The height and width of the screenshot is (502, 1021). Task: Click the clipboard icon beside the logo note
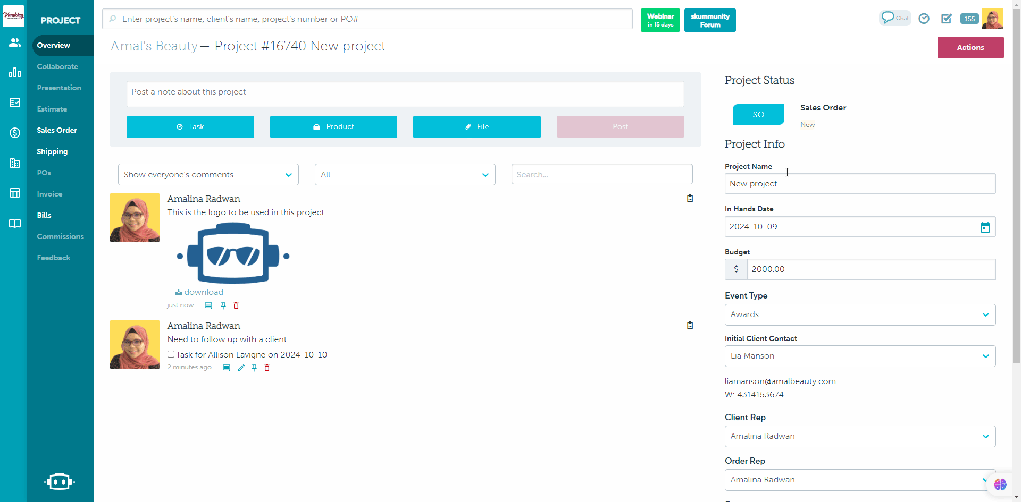(690, 199)
